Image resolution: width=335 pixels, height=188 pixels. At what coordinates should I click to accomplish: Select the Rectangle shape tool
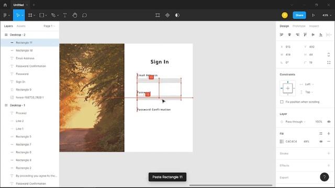(x=42, y=15)
